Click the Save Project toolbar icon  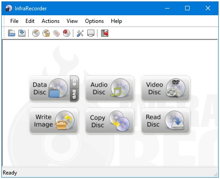tap(22, 33)
